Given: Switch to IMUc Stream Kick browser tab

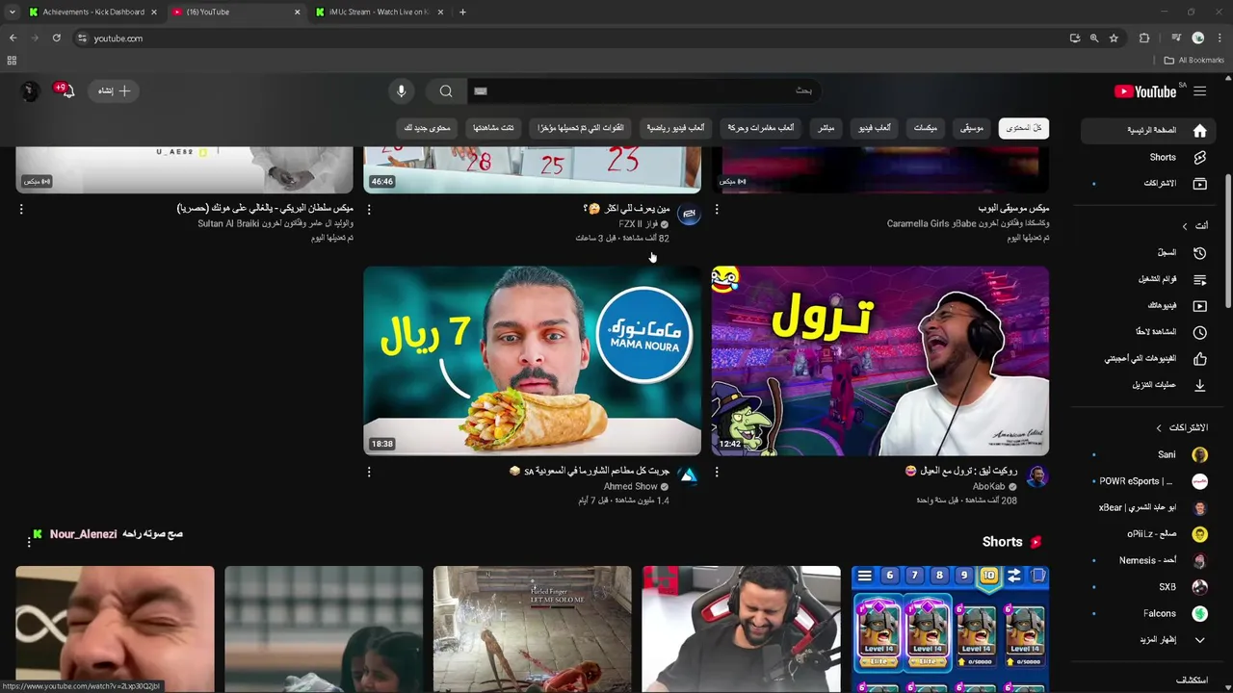Looking at the screenshot, I should click(x=379, y=12).
